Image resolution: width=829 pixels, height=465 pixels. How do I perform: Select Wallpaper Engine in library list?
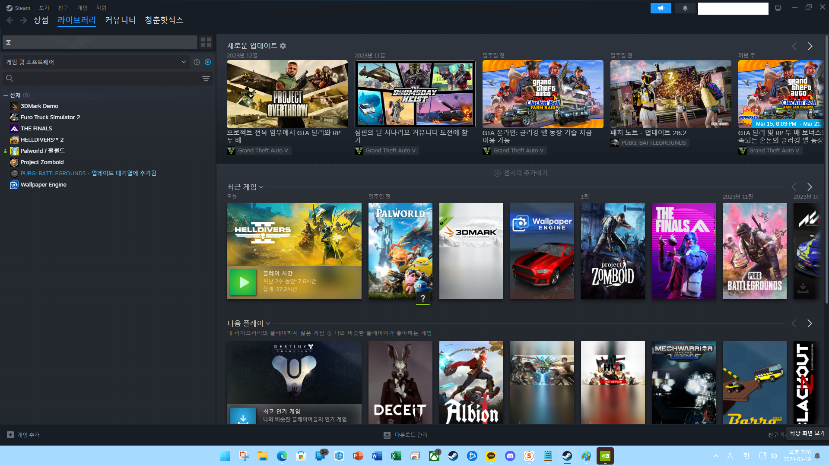(x=43, y=184)
